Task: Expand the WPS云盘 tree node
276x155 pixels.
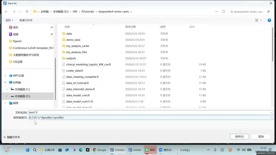Action: point(5,75)
